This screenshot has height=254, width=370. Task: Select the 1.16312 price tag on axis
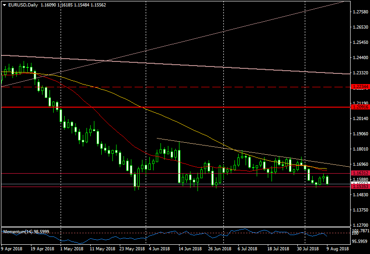tap(360, 173)
